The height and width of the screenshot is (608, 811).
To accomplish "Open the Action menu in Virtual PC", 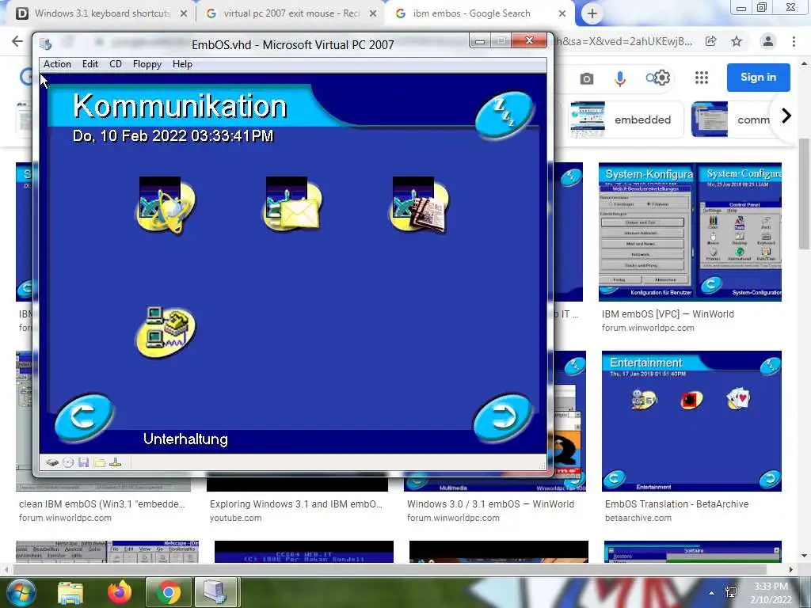I will (57, 64).
